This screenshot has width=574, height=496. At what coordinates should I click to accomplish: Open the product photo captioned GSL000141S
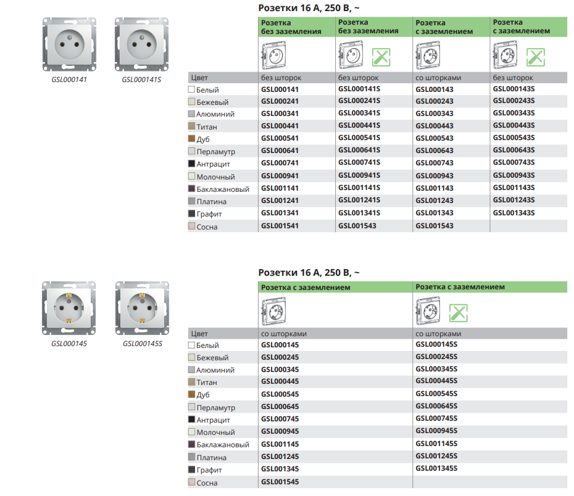click(x=142, y=44)
